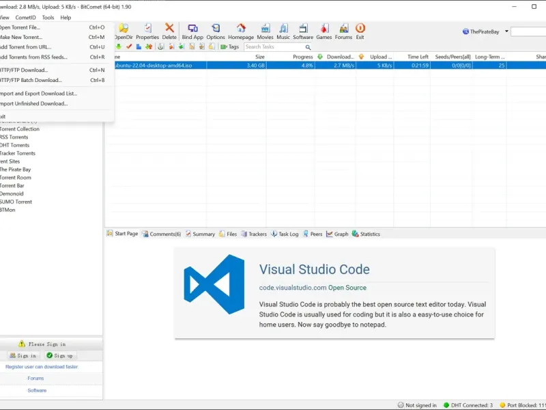This screenshot has height=410, width=546.
Task: Click the search box next to ThePirateBay
Action: 528,31
